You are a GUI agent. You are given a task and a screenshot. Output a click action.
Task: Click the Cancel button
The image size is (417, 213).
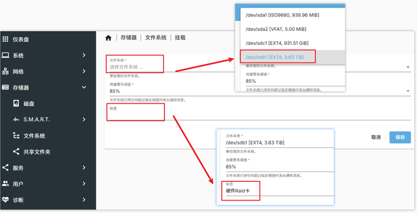tap(375, 137)
